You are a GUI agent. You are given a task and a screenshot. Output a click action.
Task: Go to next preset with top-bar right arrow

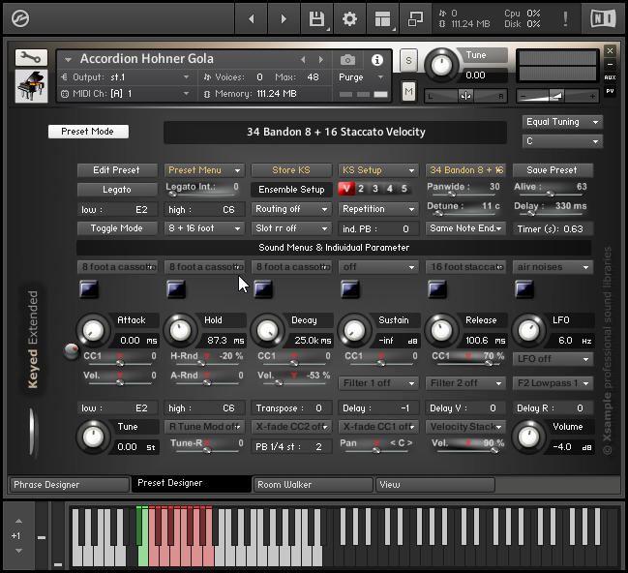pos(284,18)
